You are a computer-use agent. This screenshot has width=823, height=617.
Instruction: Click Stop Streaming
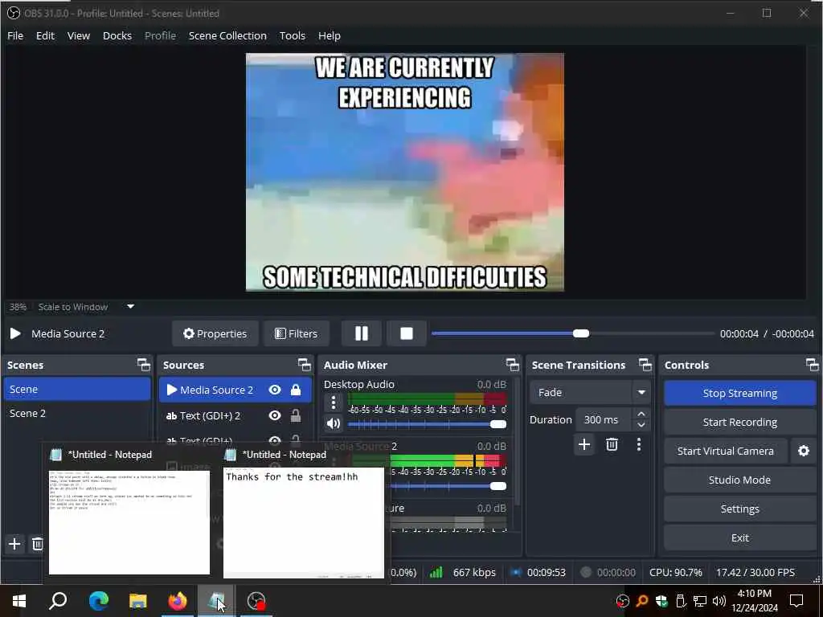coord(739,393)
